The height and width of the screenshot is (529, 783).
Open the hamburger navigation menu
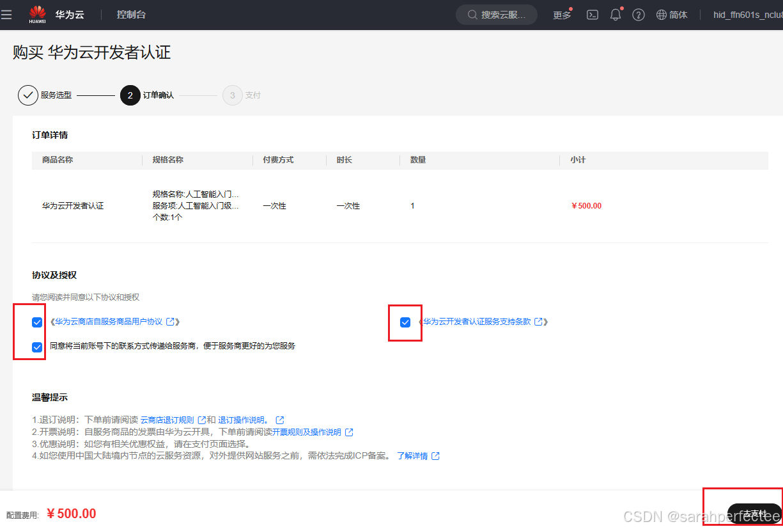pos(6,15)
